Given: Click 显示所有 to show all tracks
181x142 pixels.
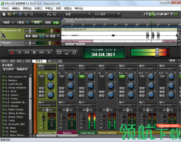Looking at the screenshot, I should (8, 69).
